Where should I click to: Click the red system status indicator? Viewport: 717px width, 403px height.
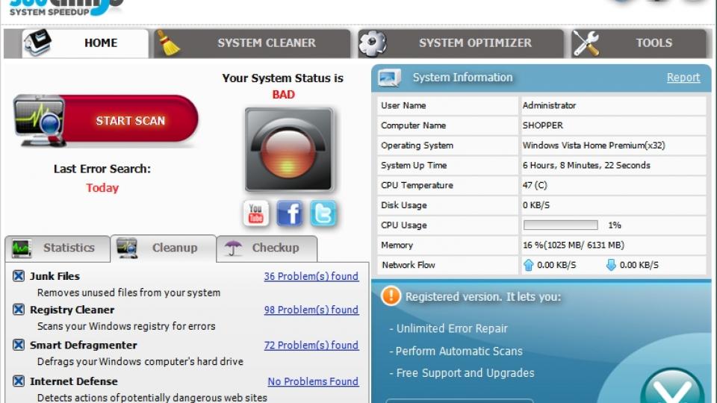pos(288,149)
